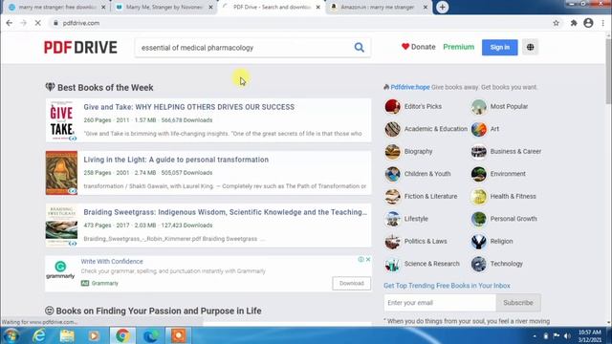Image resolution: width=612 pixels, height=344 pixels.
Task: Click the Pdfdrive:hope link
Action: [410, 87]
